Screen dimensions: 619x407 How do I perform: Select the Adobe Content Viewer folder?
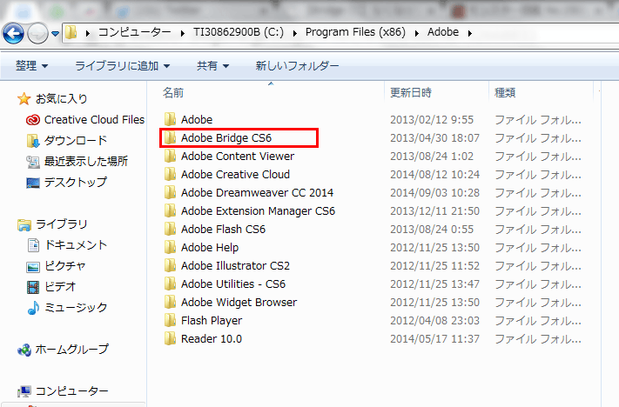tap(238, 157)
